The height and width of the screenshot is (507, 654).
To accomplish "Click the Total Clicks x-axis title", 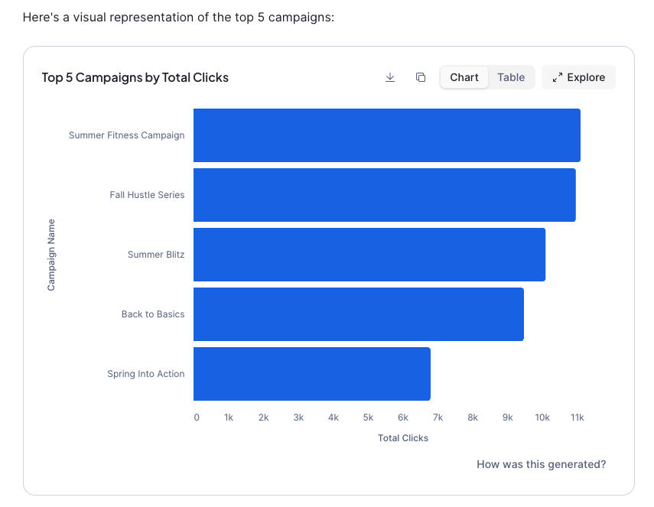I will tap(403, 438).
